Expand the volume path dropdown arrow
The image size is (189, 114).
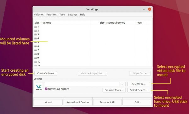[123, 84]
